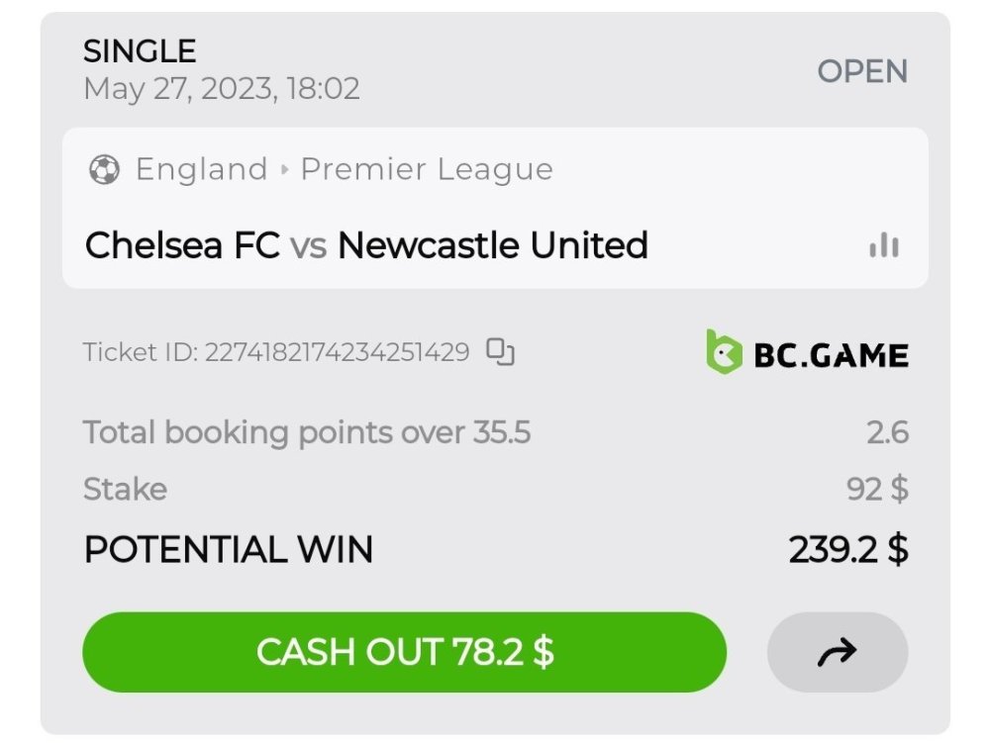The height and width of the screenshot is (743, 990).
Task: Select the SINGLE bet type heading
Action: 140,50
